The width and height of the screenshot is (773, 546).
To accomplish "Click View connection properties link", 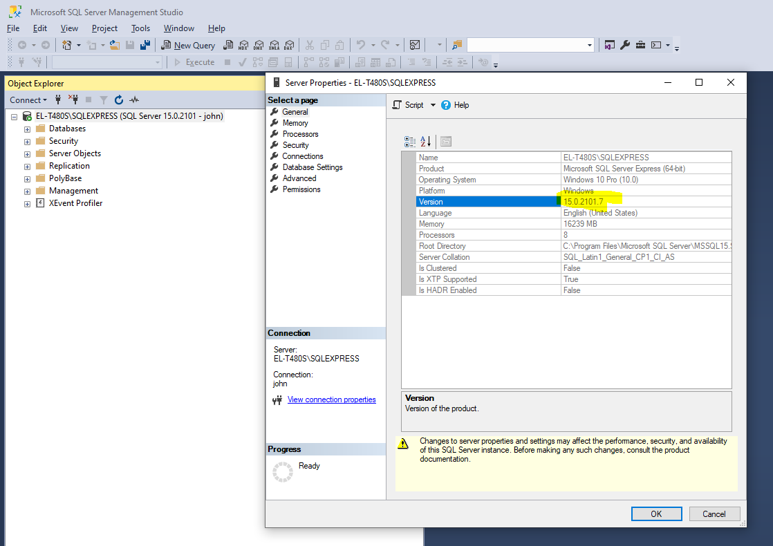I will pyautogui.click(x=331, y=399).
